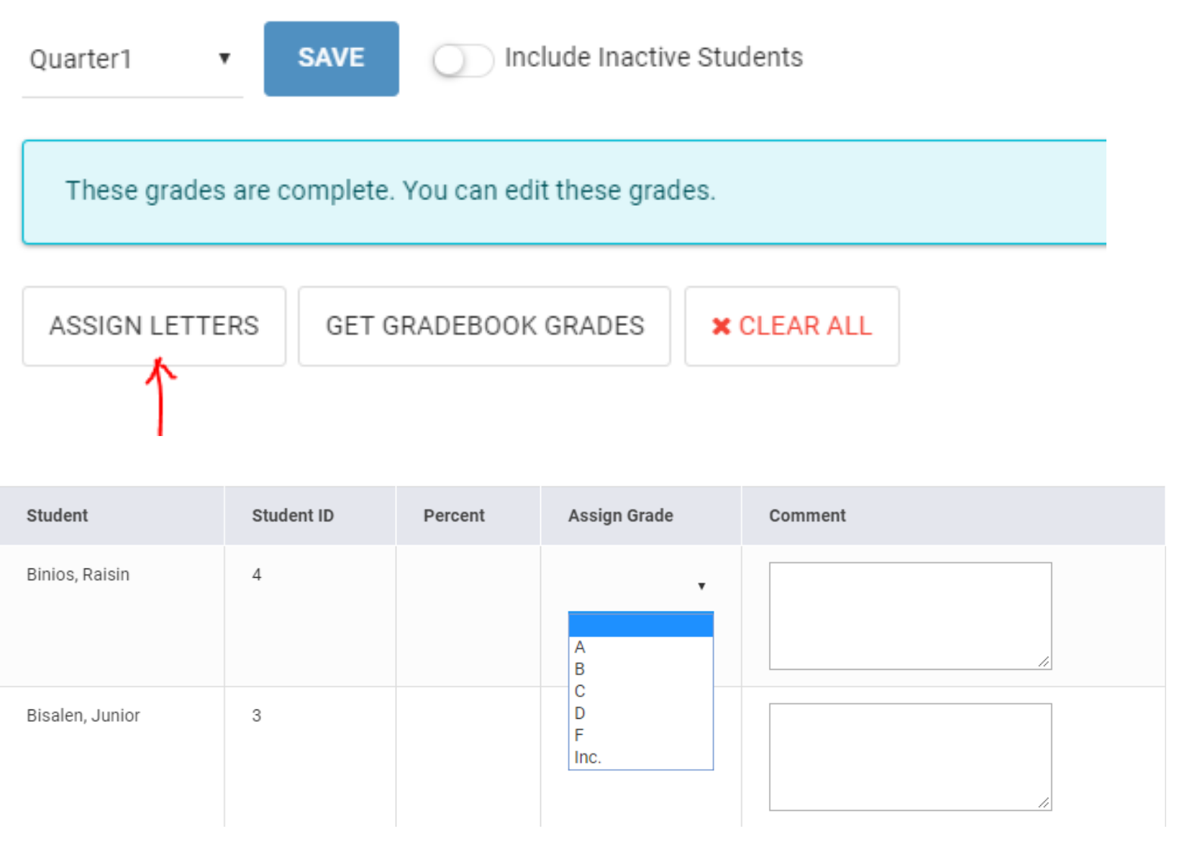1187x862 pixels.
Task: Click the Percent column header
Action: point(454,515)
